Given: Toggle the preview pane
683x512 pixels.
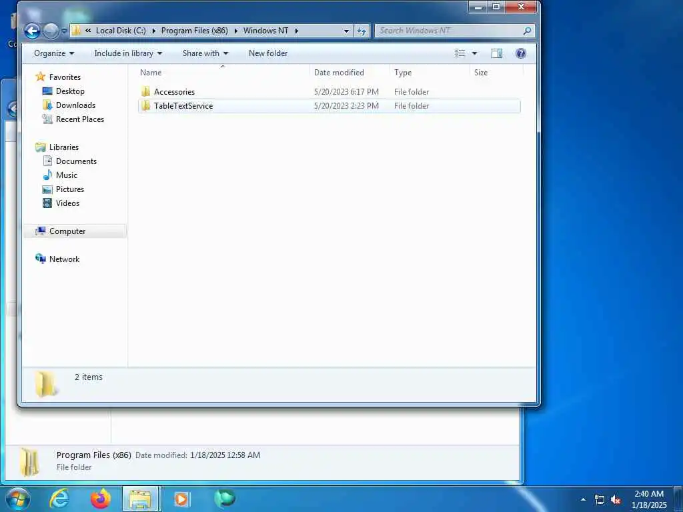Looking at the screenshot, I should [x=496, y=53].
